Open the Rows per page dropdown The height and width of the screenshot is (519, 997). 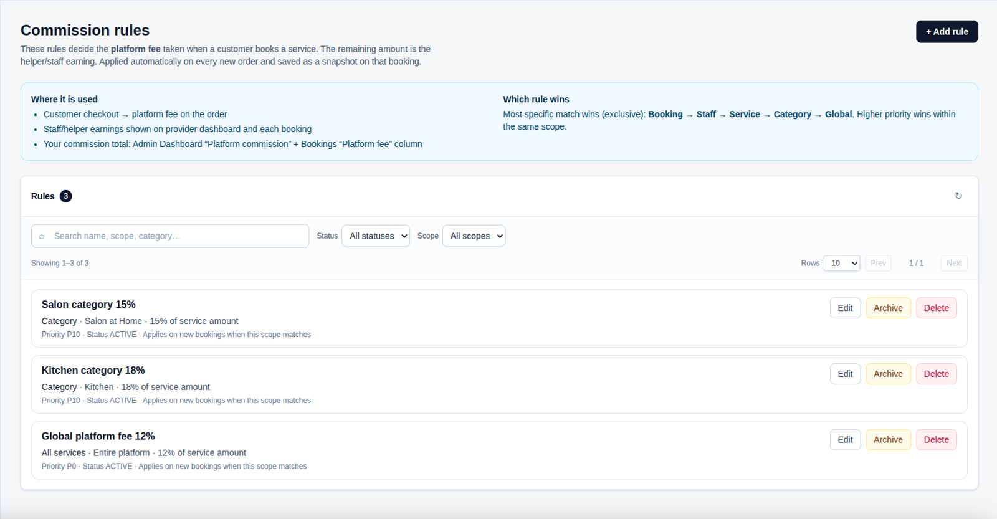[x=842, y=263]
